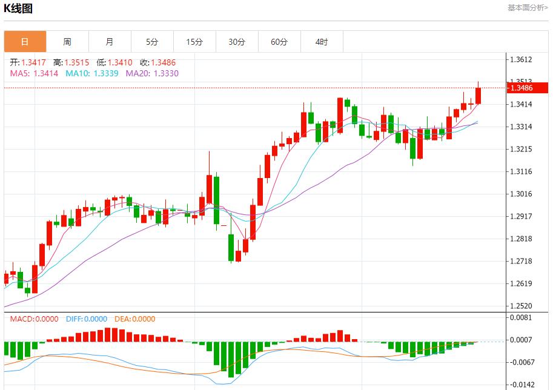Switch to the 月 monthly tab

(110, 42)
